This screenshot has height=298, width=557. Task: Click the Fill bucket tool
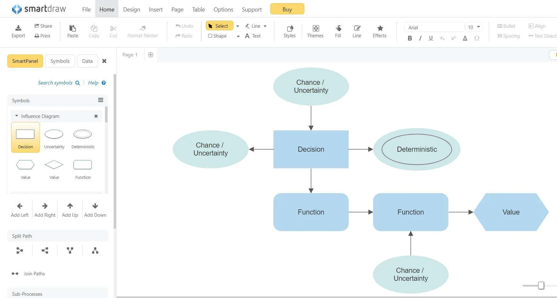click(x=338, y=32)
